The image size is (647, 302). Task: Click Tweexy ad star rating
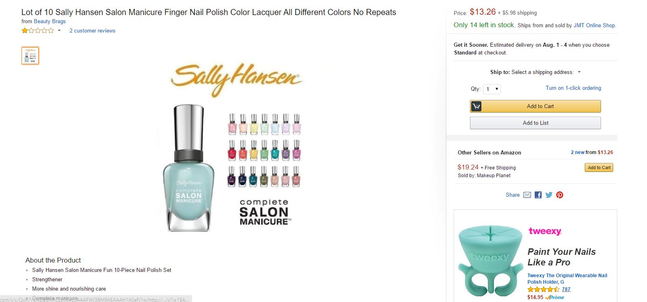(x=543, y=289)
